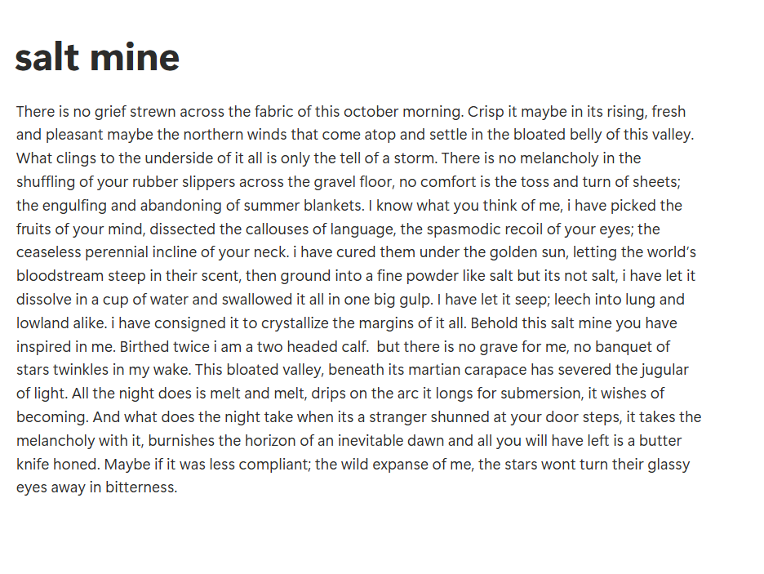Click the word "submersion," in the paragraph
The width and height of the screenshot is (764, 574).
point(542,394)
